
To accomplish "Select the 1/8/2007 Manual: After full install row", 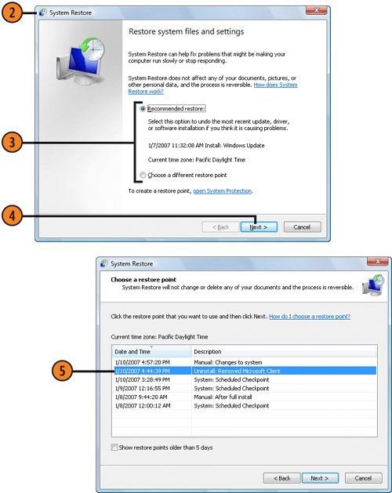I will click(x=244, y=397).
